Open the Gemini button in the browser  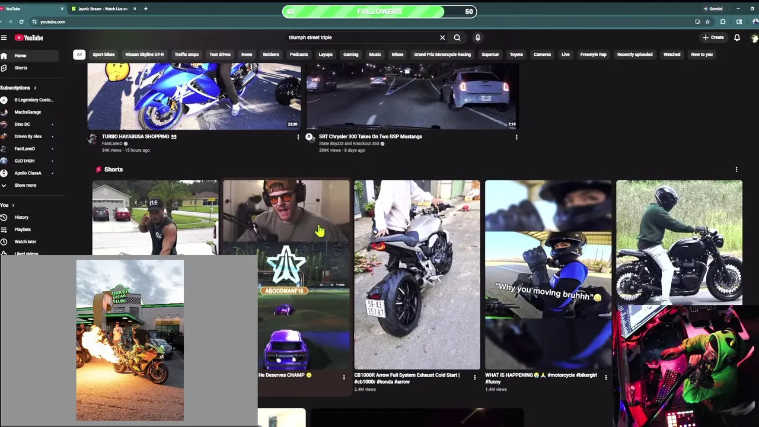[x=713, y=8]
